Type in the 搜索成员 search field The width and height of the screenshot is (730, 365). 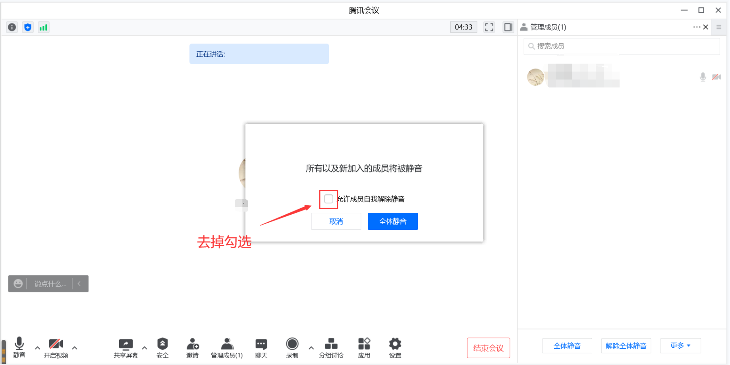tap(621, 46)
